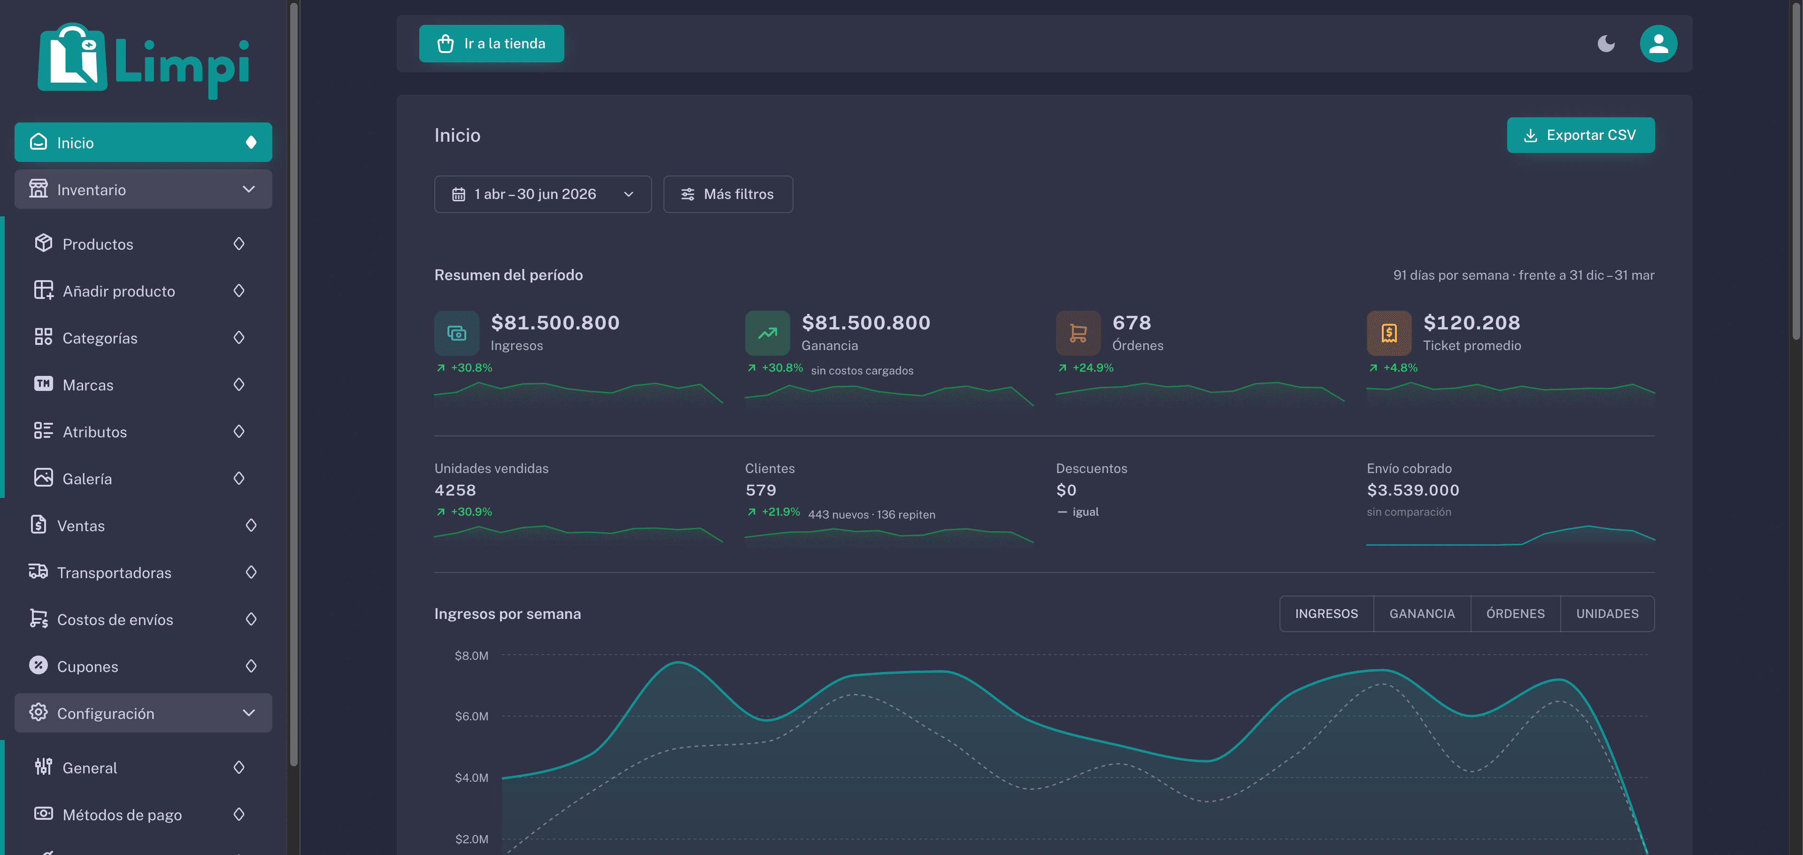The width and height of the screenshot is (1803, 855).
Task: Switch chart to the ÓRDENES tab
Action: pos(1515,614)
